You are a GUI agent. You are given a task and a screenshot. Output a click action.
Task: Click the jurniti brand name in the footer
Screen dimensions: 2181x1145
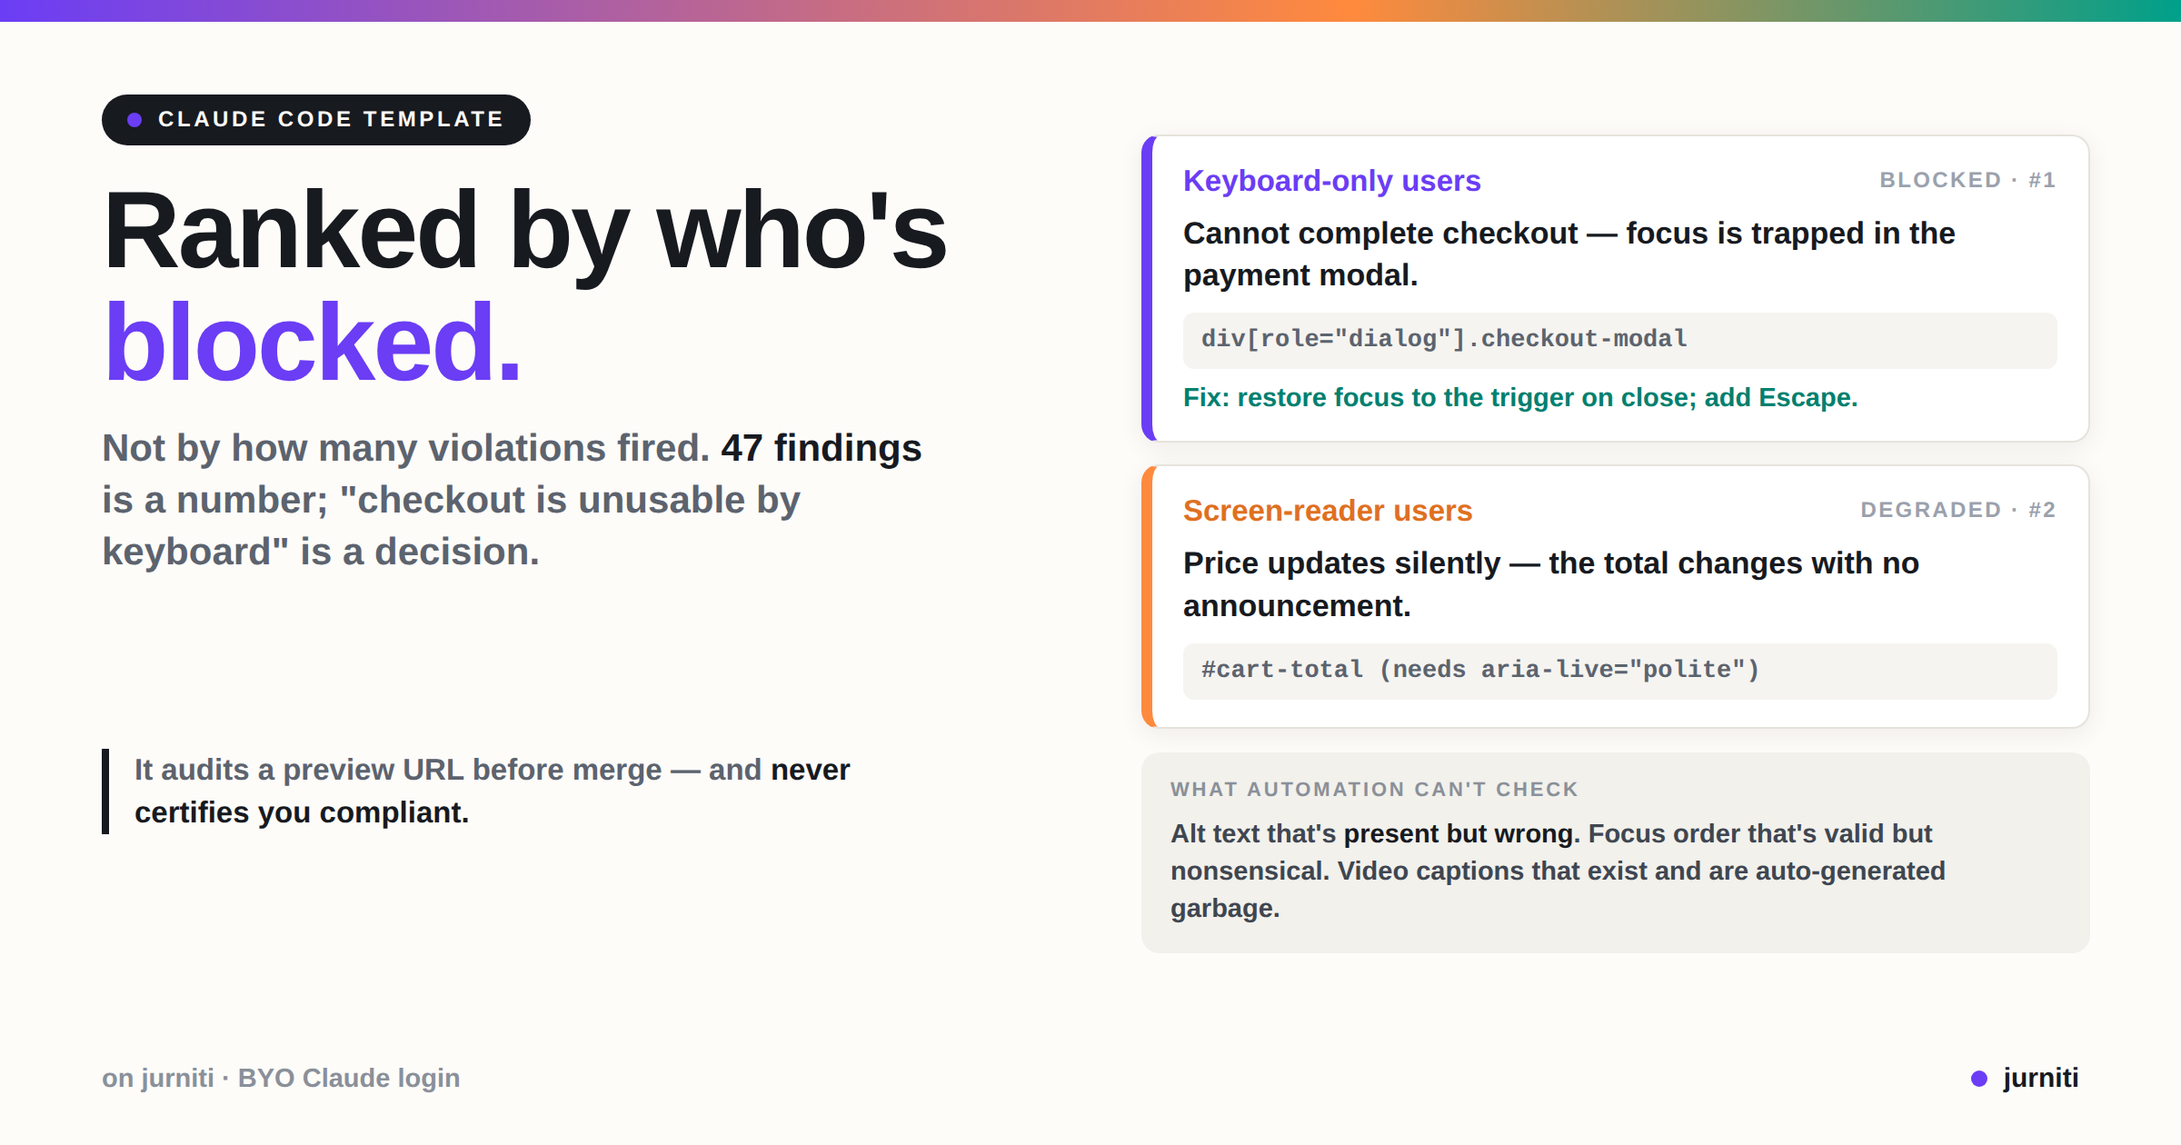tap(2040, 1078)
